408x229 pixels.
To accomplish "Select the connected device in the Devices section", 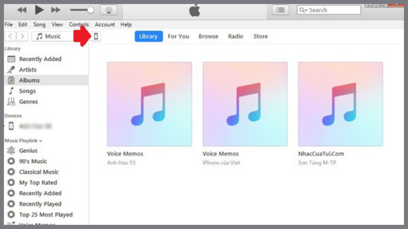I will pyautogui.click(x=31, y=126).
